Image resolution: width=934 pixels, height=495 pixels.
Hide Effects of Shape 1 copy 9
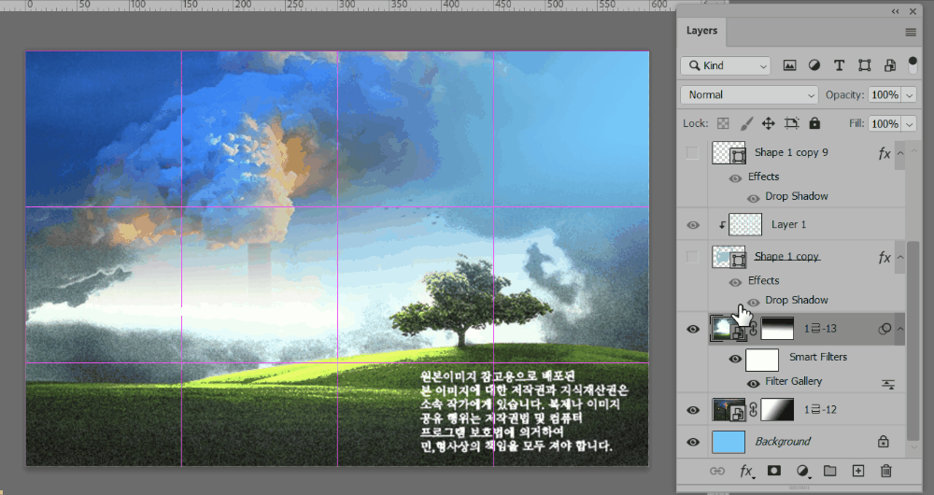[735, 178]
